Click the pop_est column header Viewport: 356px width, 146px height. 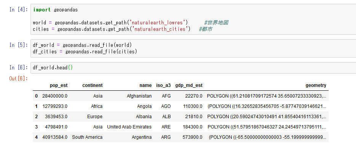[x=59, y=85]
